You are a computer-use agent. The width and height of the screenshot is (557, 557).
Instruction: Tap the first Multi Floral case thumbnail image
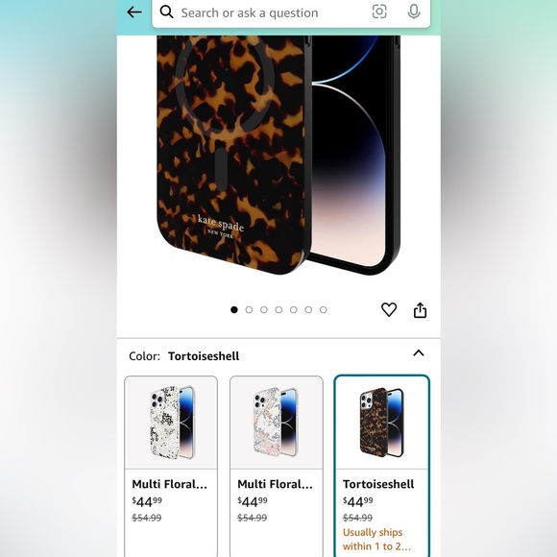tap(171, 423)
